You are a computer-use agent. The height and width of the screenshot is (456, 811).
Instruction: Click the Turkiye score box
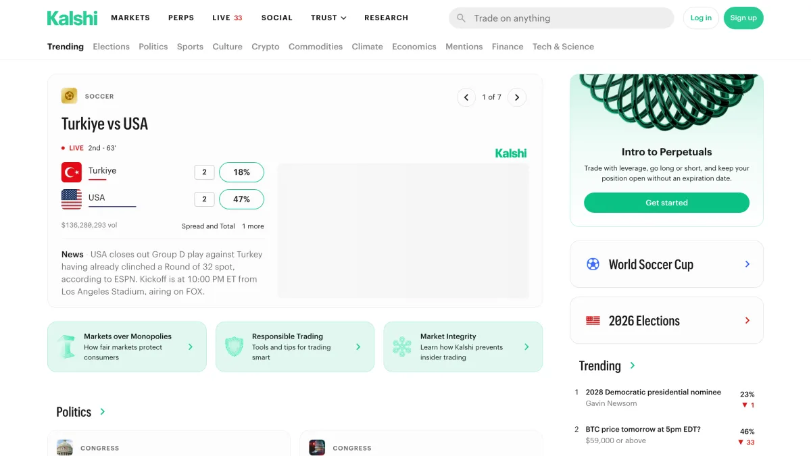(x=204, y=172)
